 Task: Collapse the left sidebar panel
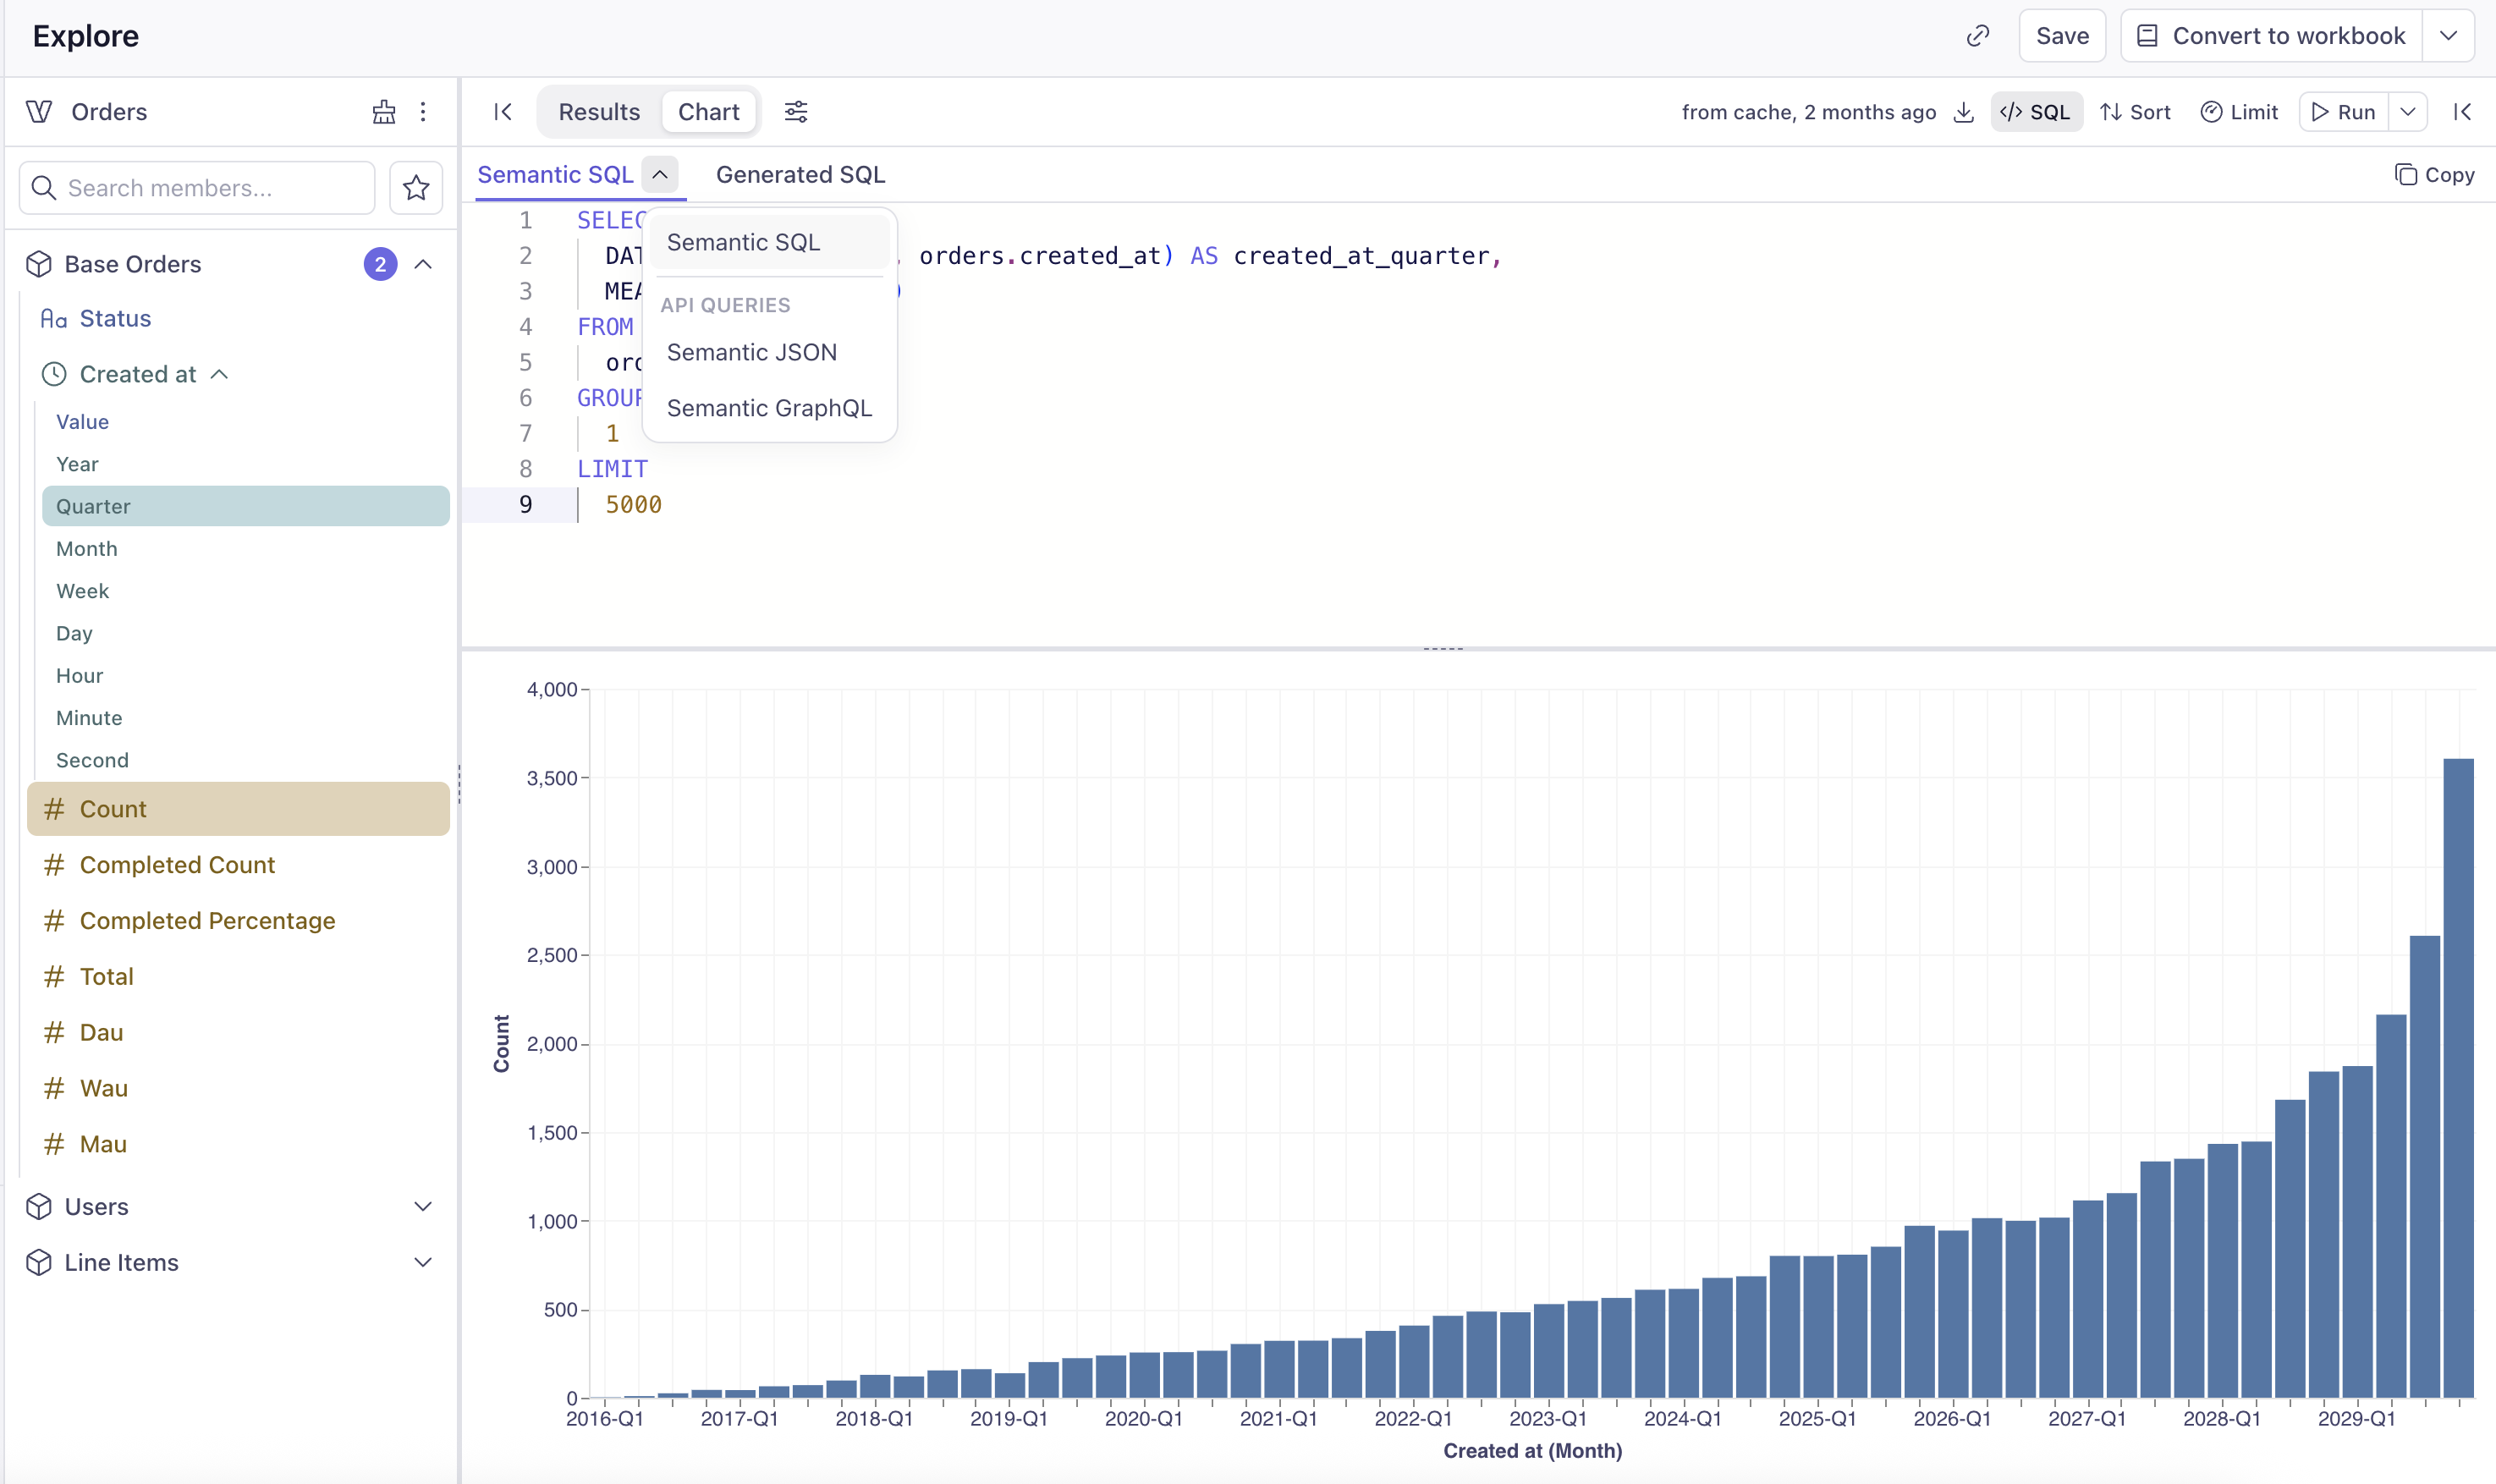pos(503,111)
